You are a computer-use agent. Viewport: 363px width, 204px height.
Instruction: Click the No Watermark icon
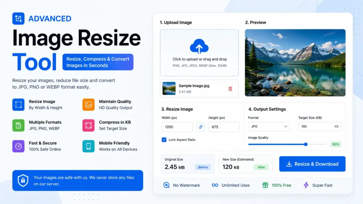[167, 185]
